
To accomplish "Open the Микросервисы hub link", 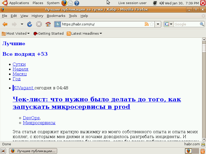I will 39,123.
